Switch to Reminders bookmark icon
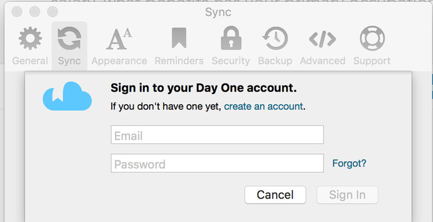Viewport: 433px width, 222px height. 179,37
